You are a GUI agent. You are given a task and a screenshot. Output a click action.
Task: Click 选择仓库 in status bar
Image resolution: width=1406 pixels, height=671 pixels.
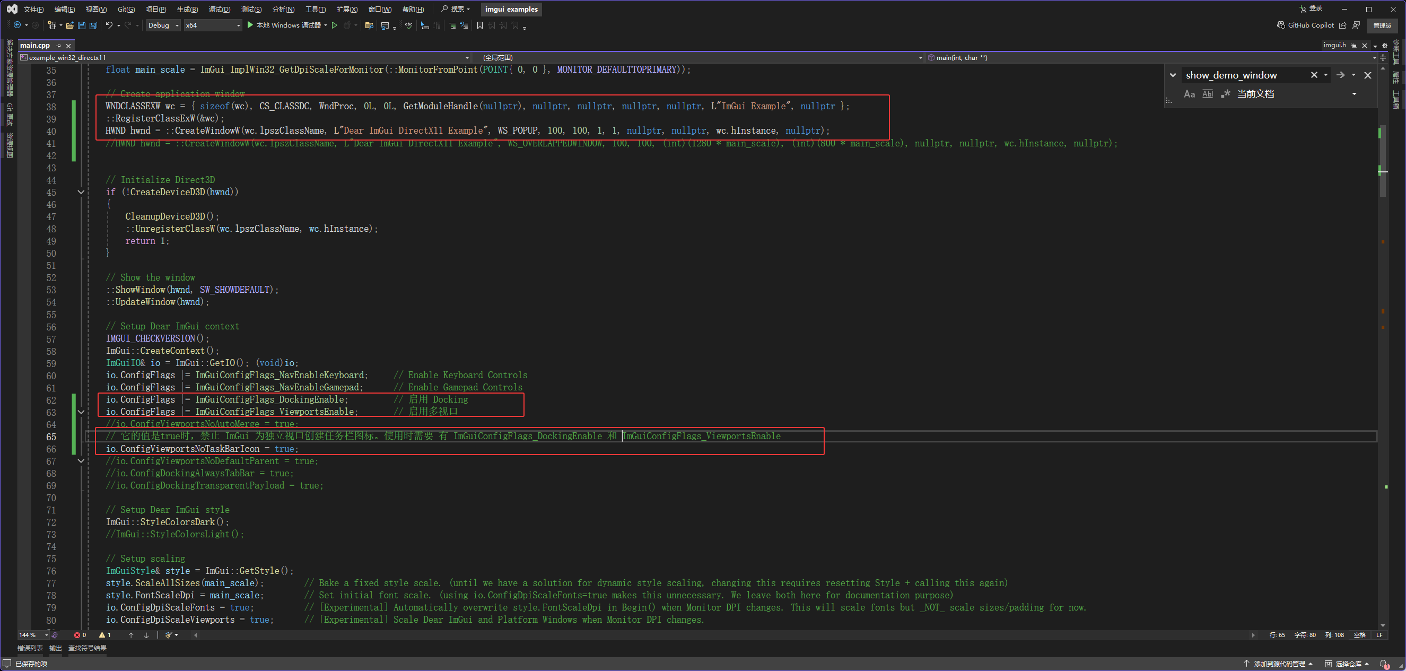(x=1347, y=664)
